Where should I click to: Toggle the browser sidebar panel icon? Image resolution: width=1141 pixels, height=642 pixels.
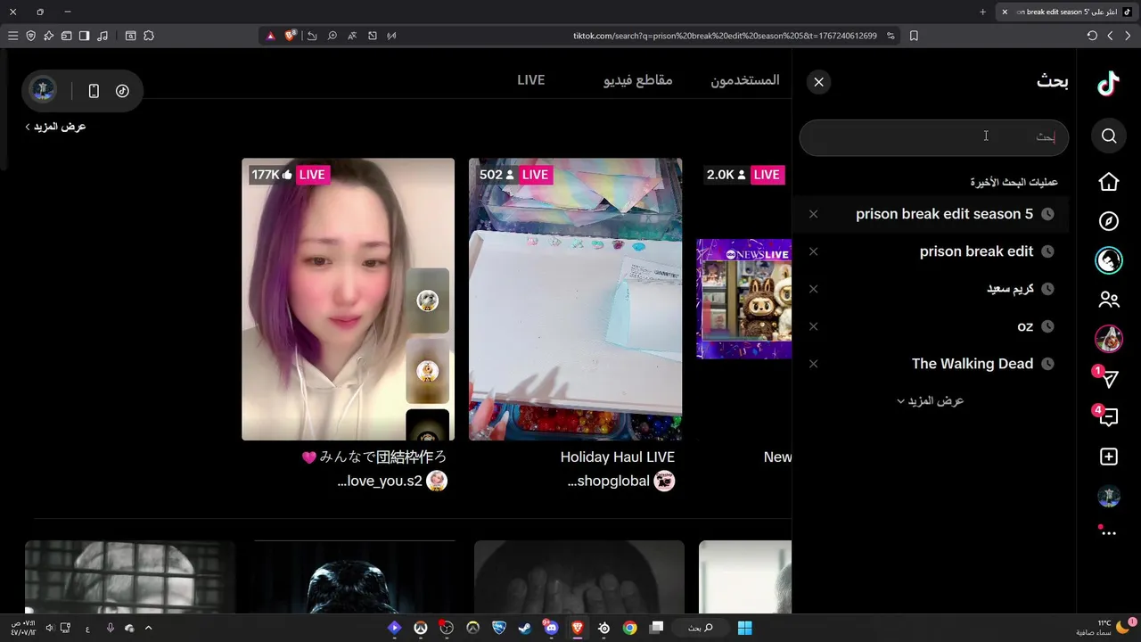coord(84,36)
